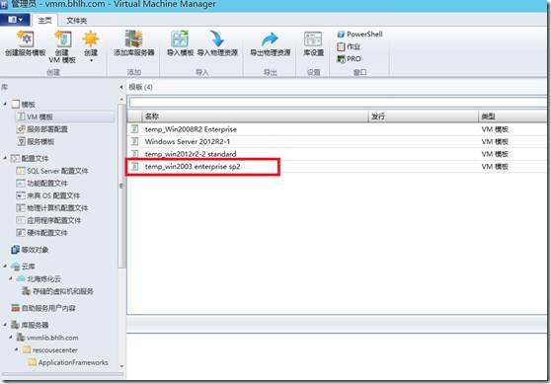Switch to the 文件夹 ribbon tab
Viewport: 551px width, 384px height.
[x=77, y=21]
